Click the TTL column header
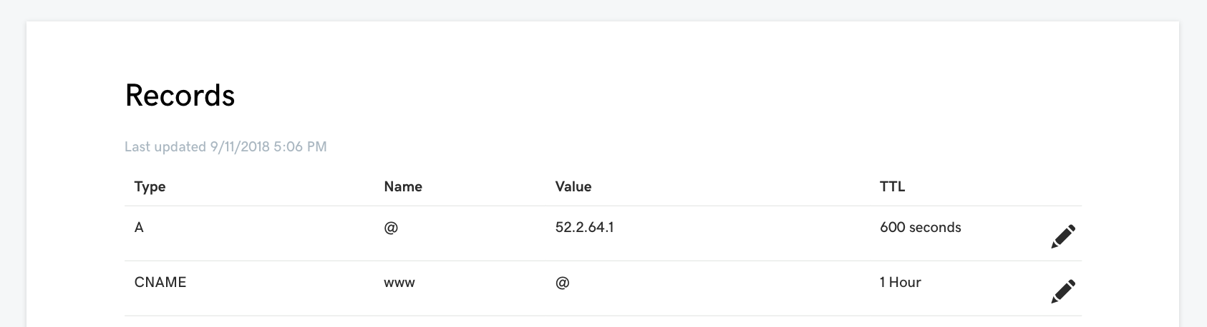Screen dimensions: 1207x327 (892, 187)
